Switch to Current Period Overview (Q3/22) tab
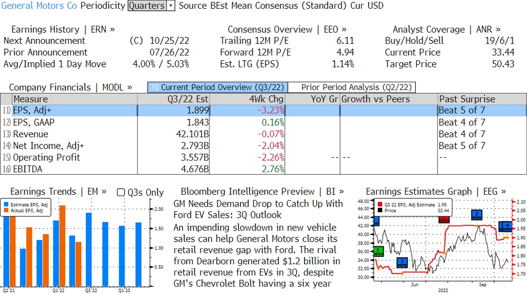This screenshot has height=294, width=527. pyautogui.click(x=218, y=87)
